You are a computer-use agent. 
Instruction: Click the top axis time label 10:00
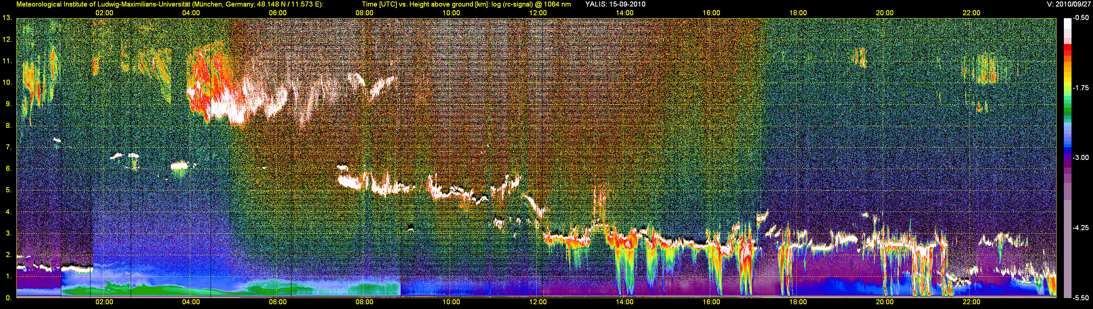pos(451,13)
